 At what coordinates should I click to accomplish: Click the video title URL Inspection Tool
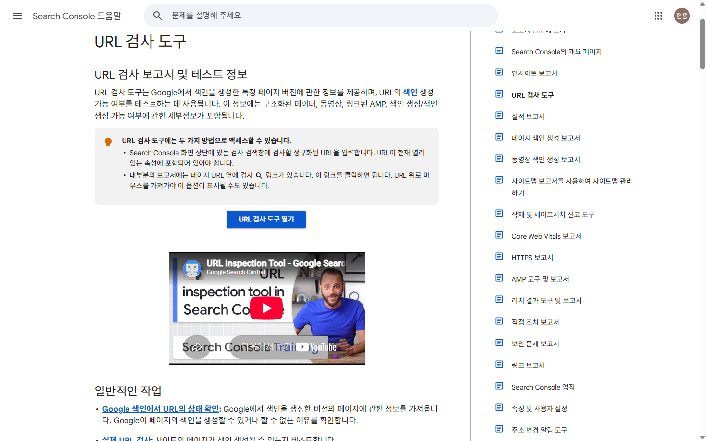point(276,263)
